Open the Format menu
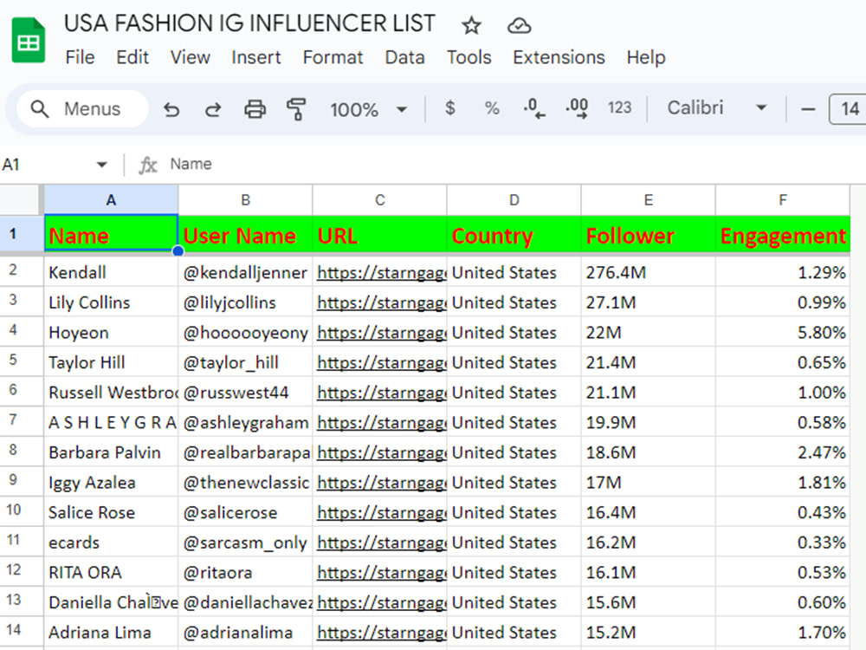This screenshot has width=866, height=650. click(x=333, y=57)
